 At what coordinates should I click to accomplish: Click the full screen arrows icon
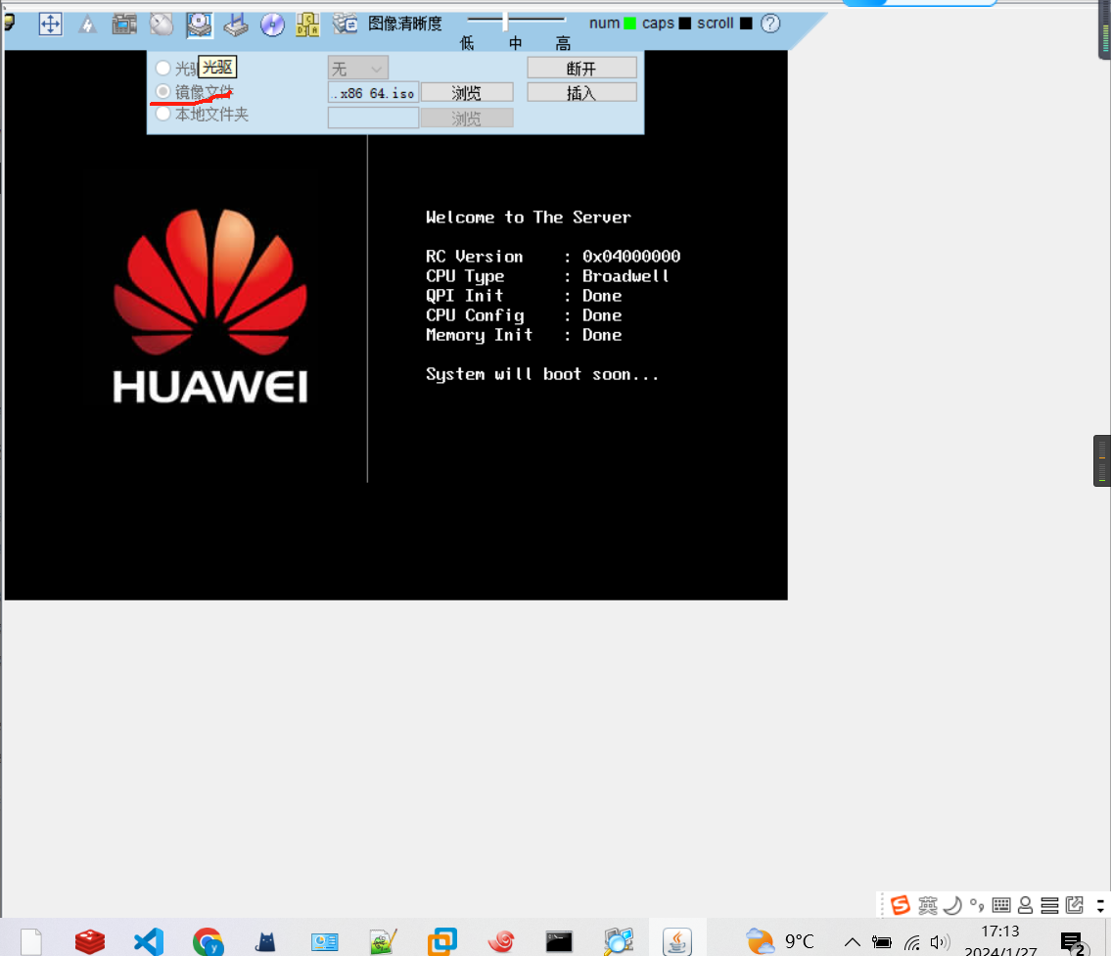coord(50,24)
